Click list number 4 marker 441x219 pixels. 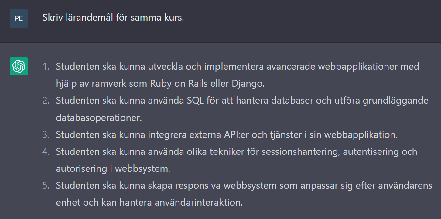click(x=46, y=151)
